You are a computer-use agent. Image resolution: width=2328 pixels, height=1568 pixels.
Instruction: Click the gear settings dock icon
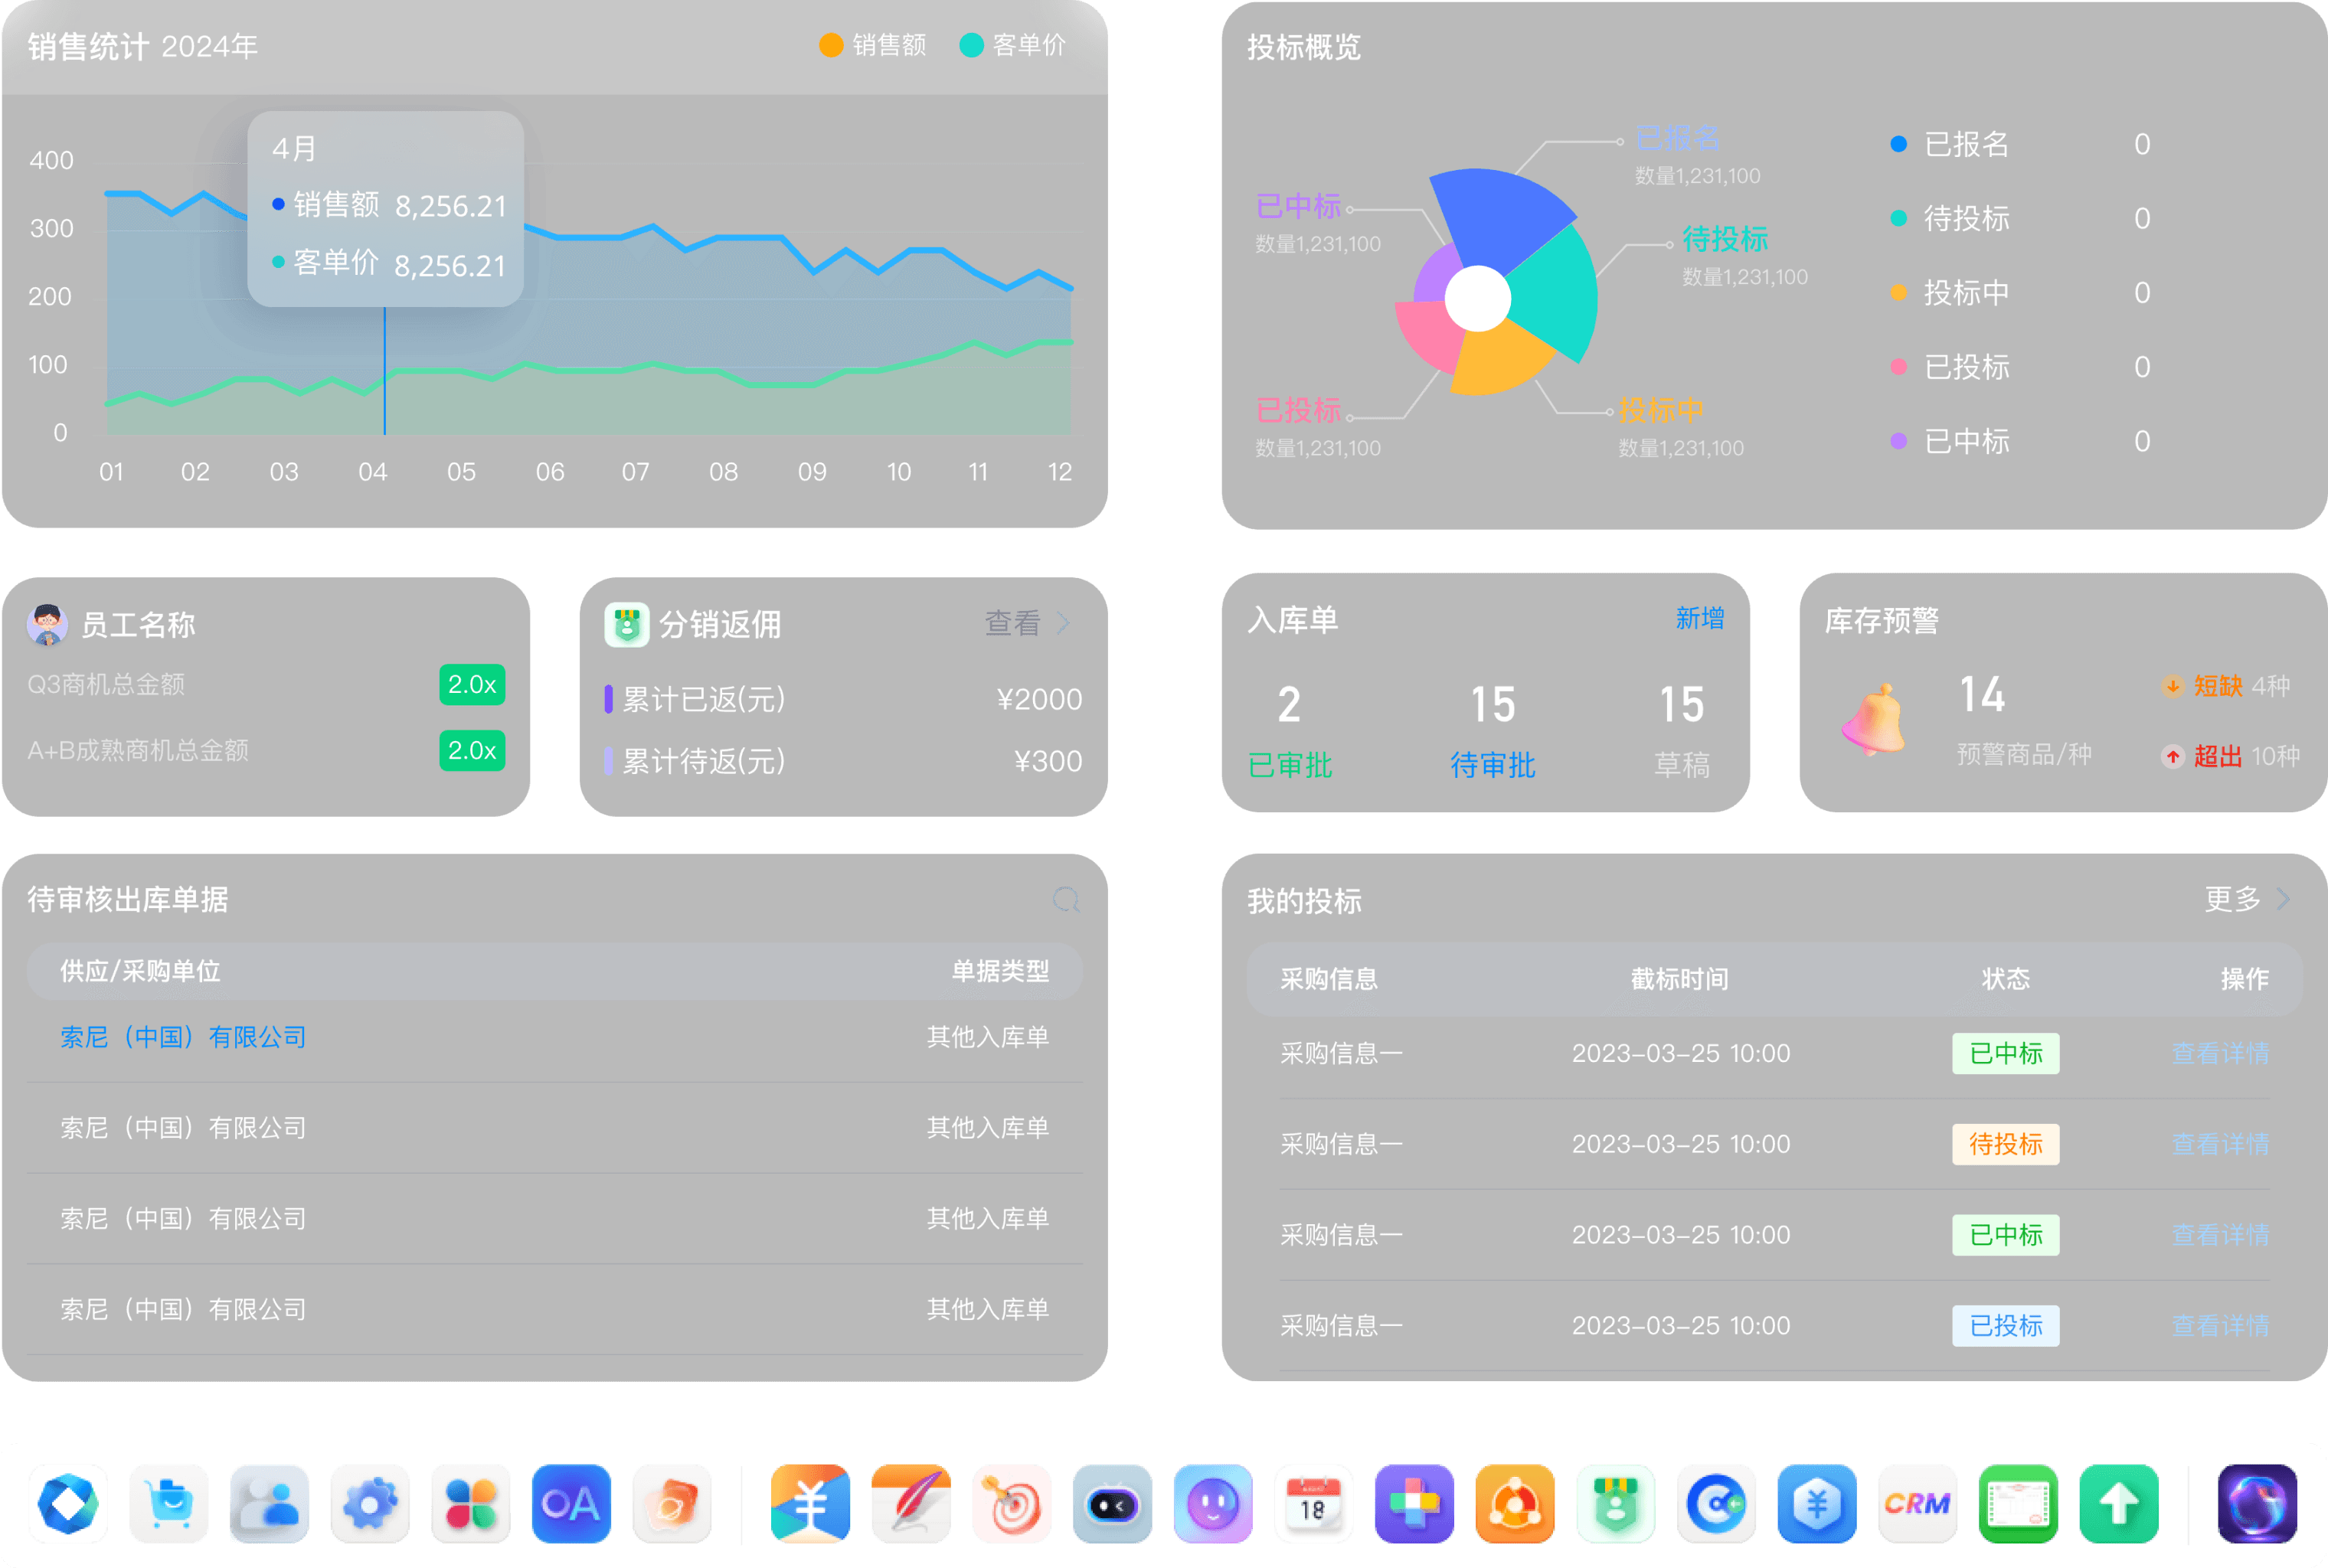pyautogui.click(x=369, y=1503)
